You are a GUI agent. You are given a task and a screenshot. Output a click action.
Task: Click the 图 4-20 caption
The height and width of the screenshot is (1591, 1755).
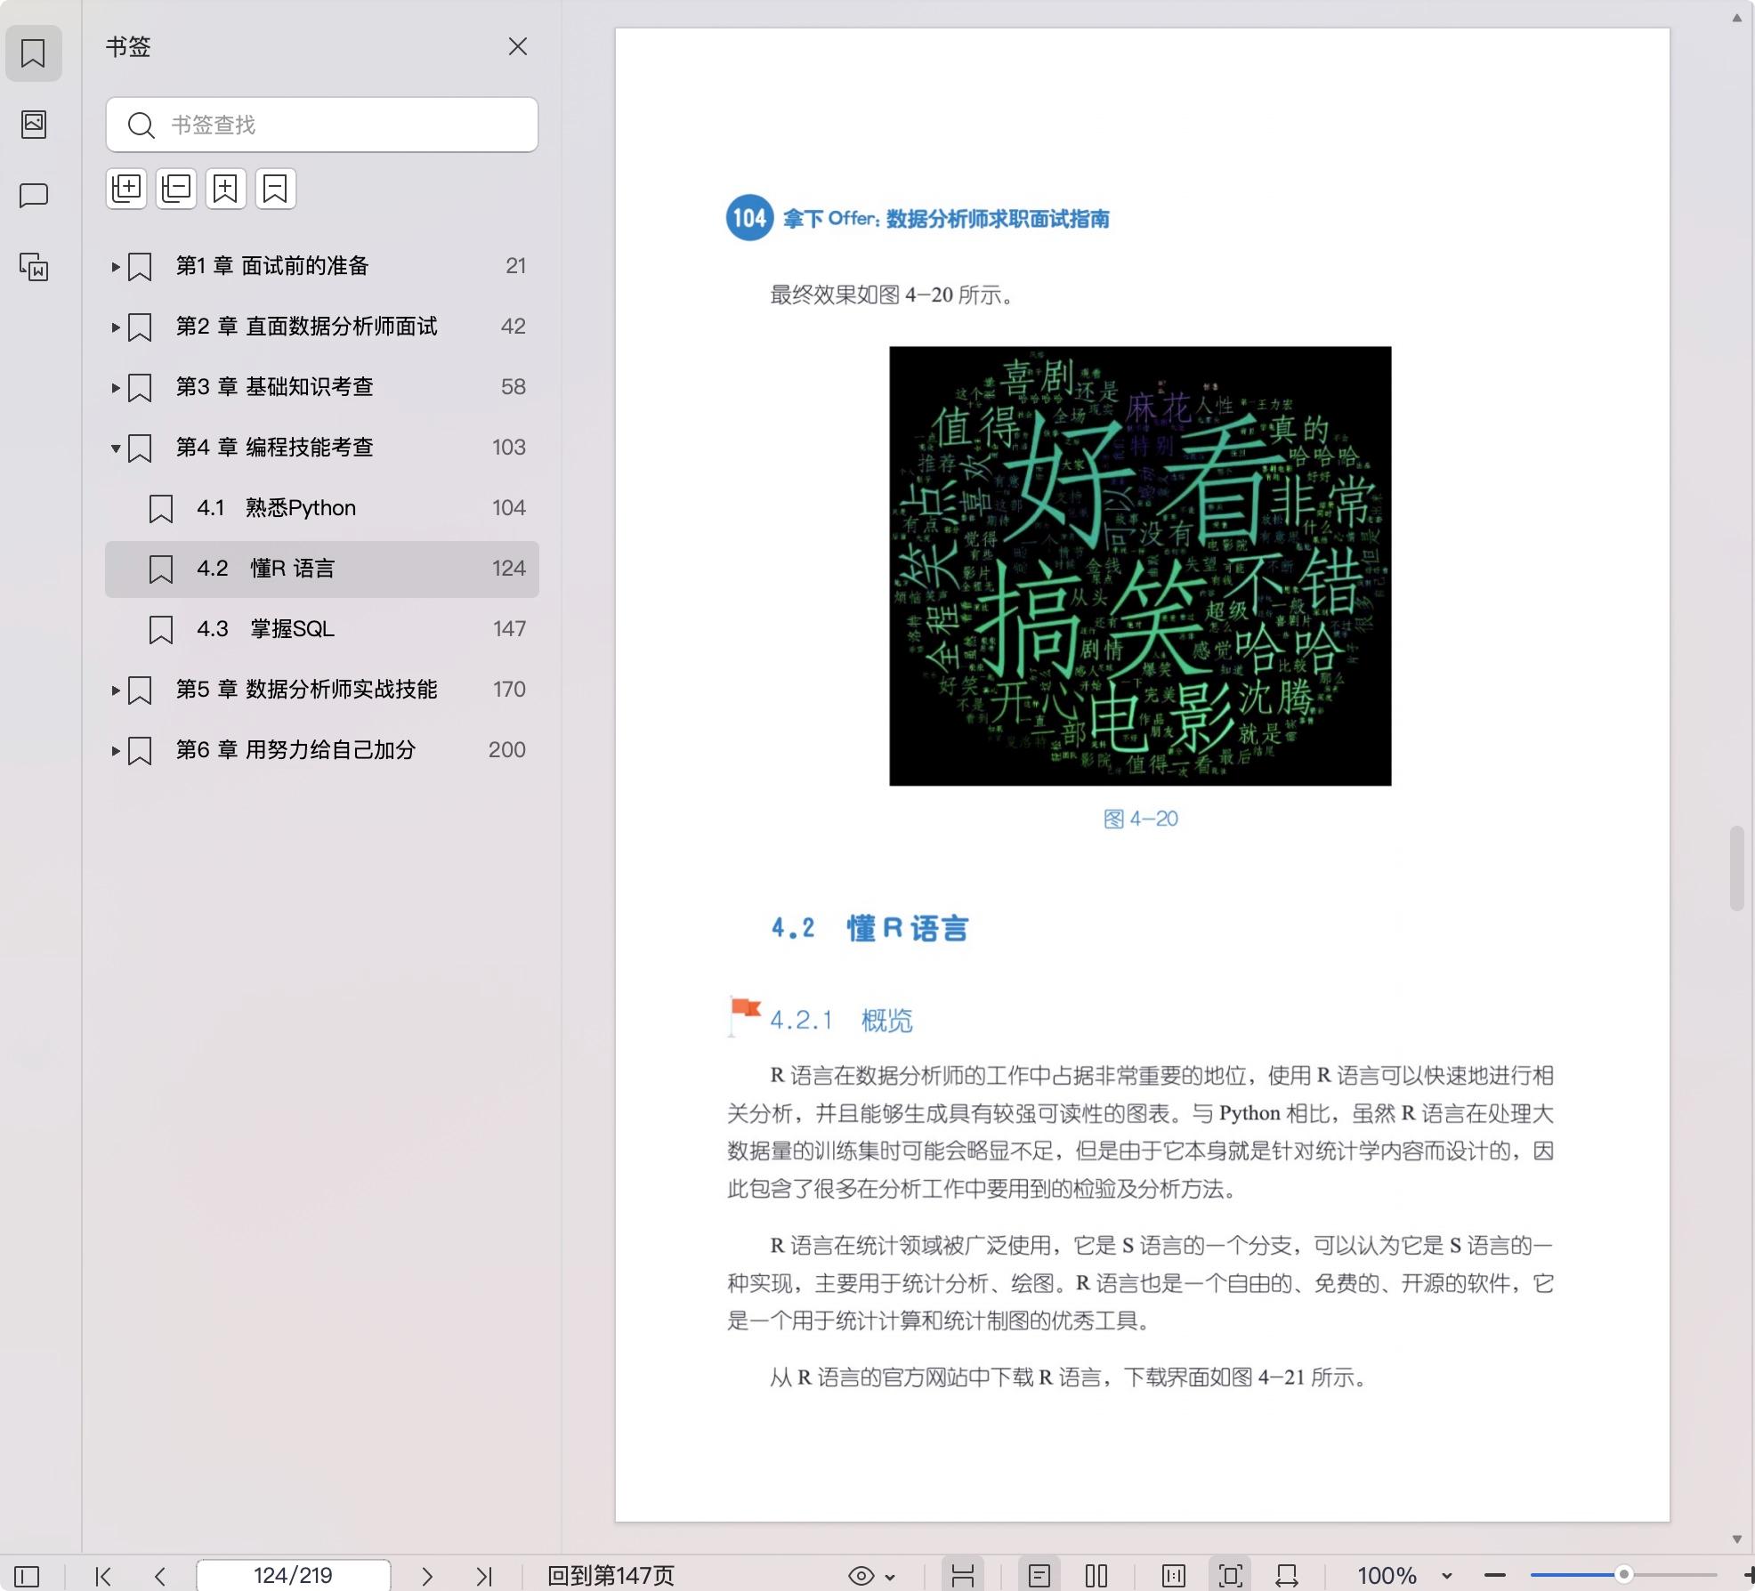pyautogui.click(x=1140, y=819)
